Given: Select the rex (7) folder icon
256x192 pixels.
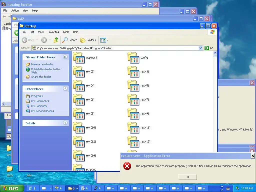Looking at the screenshot, I should click(133, 100).
